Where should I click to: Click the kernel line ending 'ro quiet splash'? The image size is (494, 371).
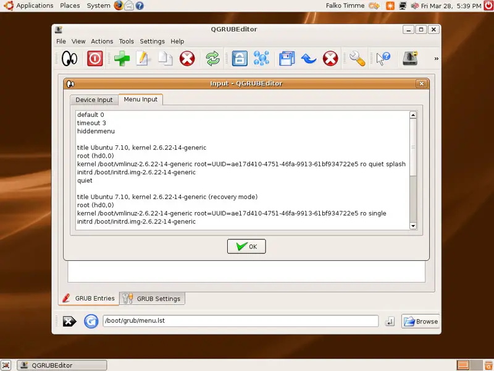[x=241, y=164]
